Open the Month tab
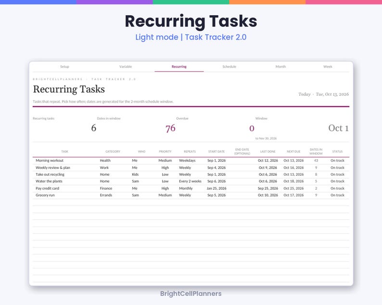Viewport: 382px width, 305px height. [280, 66]
